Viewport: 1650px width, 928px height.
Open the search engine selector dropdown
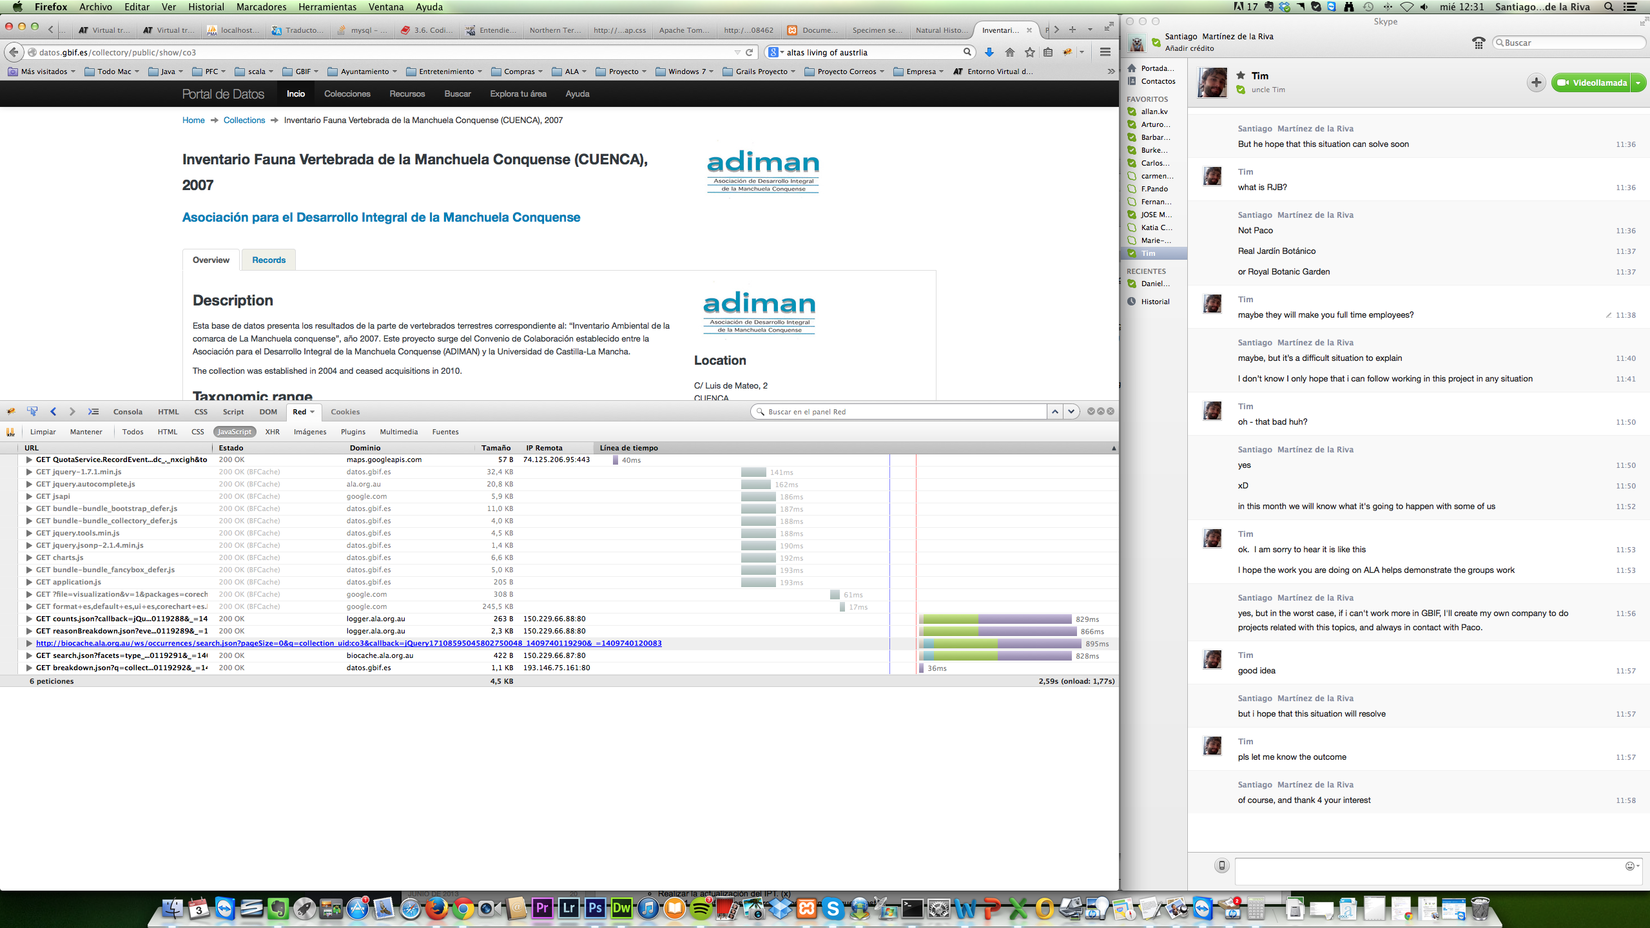[776, 52]
